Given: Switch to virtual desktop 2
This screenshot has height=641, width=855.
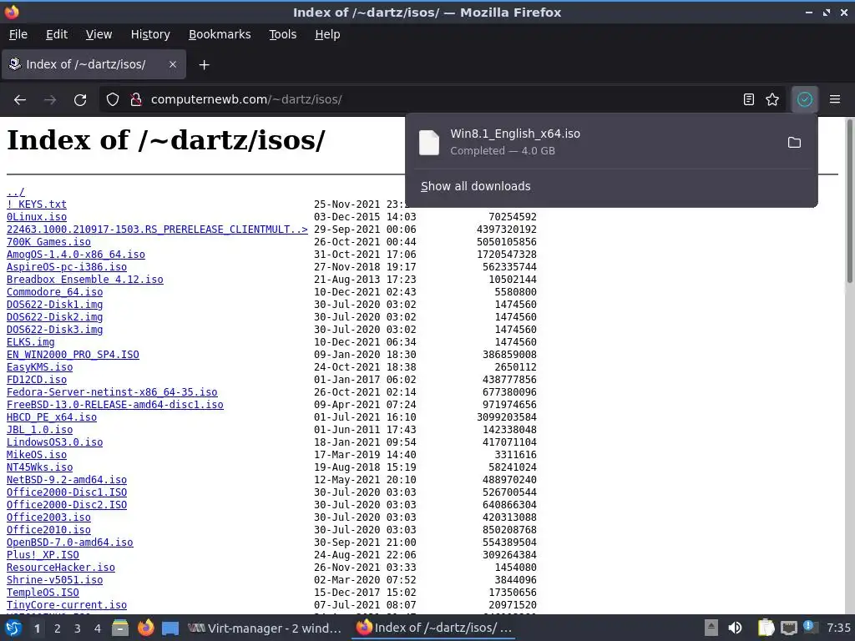Looking at the screenshot, I should (x=58, y=628).
